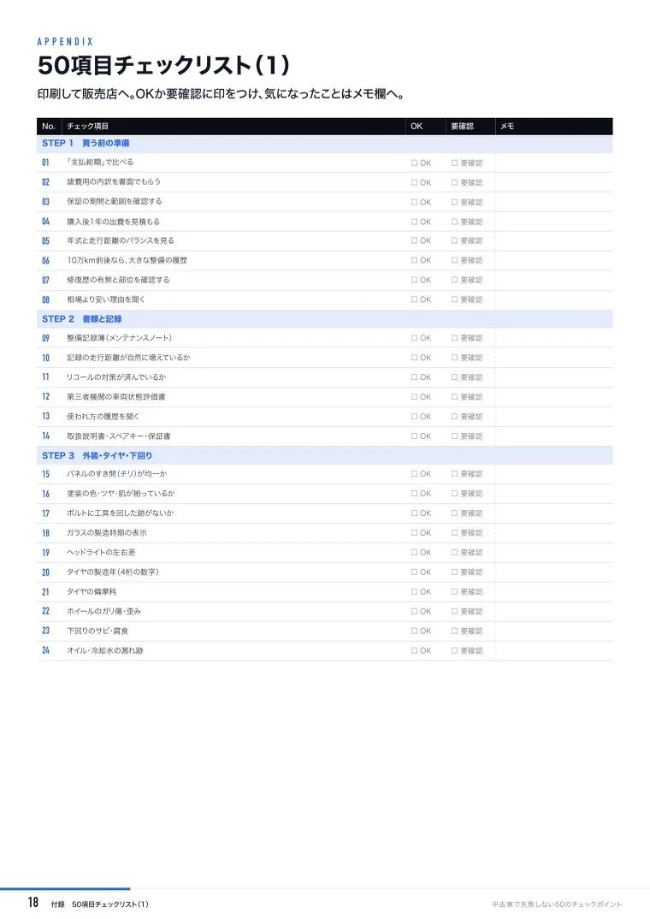Tick OK for item 16 塗装の色・ツヤ
650x919 pixels.
point(414,494)
